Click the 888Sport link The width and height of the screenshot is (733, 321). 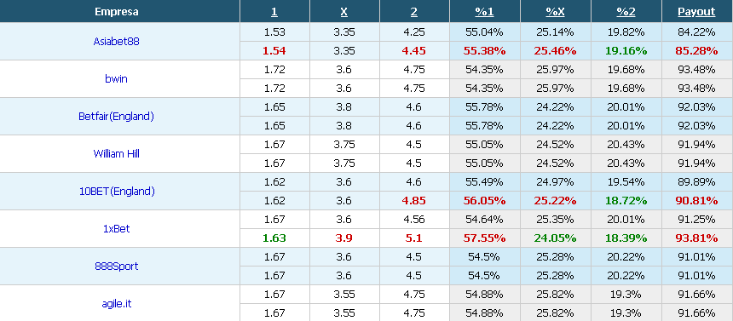(117, 266)
